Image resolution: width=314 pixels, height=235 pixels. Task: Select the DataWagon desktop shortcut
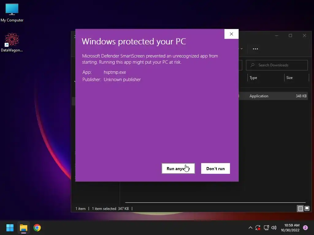[x=12, y=42]
